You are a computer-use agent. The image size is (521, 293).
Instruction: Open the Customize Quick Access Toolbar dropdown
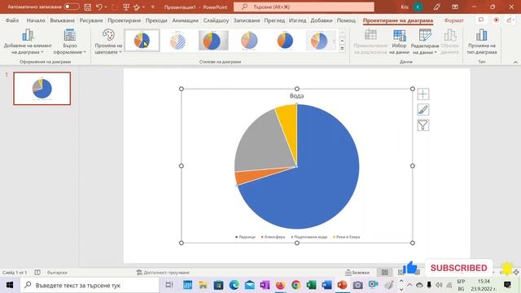tap(152, 7)
